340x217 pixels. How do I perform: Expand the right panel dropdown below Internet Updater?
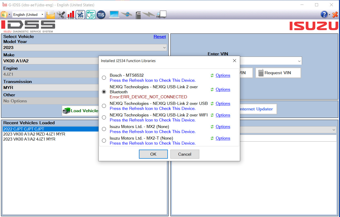[334, 130]
